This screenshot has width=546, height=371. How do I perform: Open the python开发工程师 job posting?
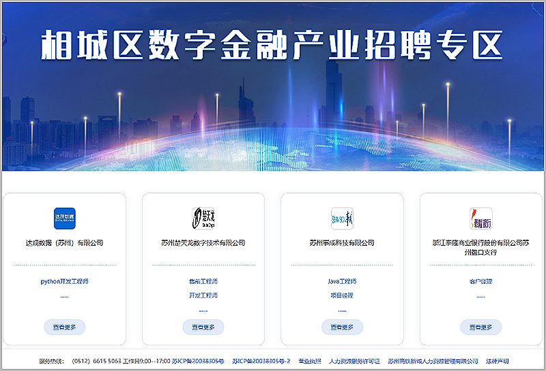click(64, 281)
